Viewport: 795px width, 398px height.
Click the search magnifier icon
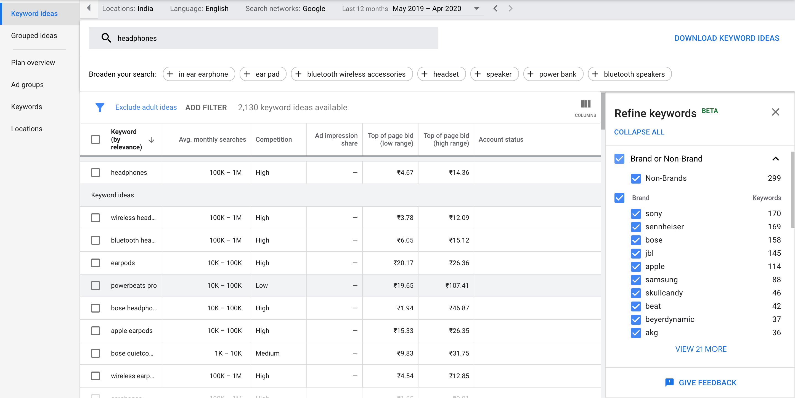pos(106,38)
